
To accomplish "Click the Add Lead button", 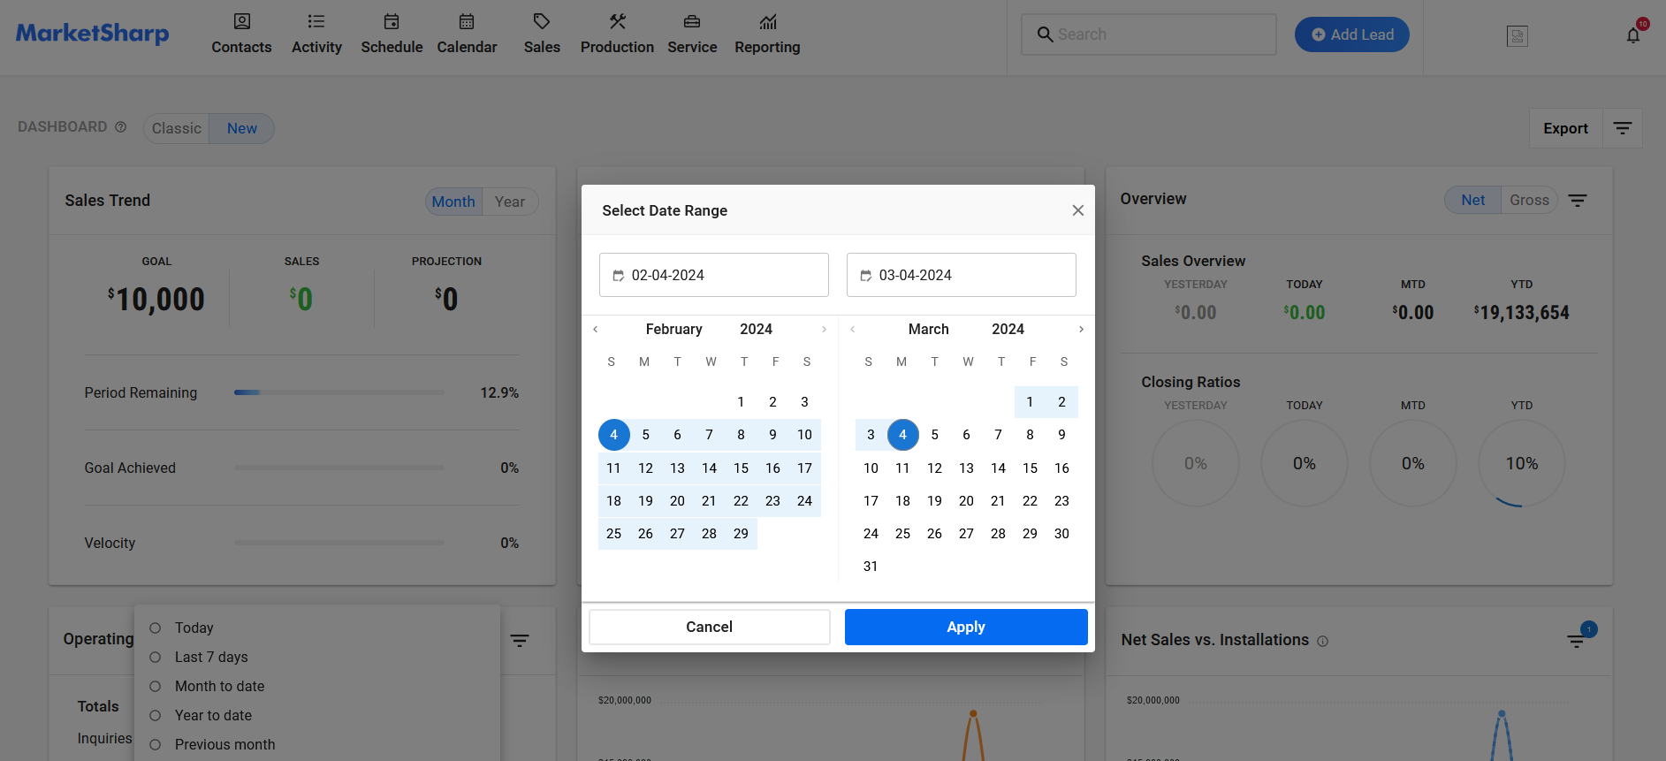I will (x=1352, y=34).
